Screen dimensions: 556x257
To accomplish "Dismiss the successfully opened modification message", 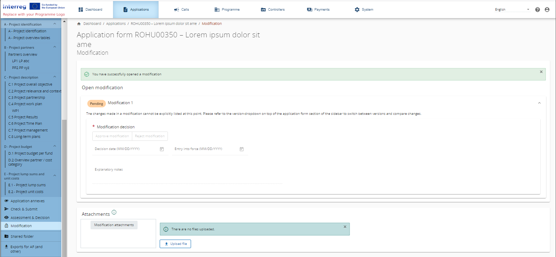I will pos(541,72).
